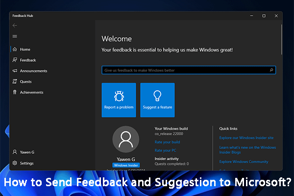
Task: Click the vertical scrollbar in main pane
Action: pos(281,39)
